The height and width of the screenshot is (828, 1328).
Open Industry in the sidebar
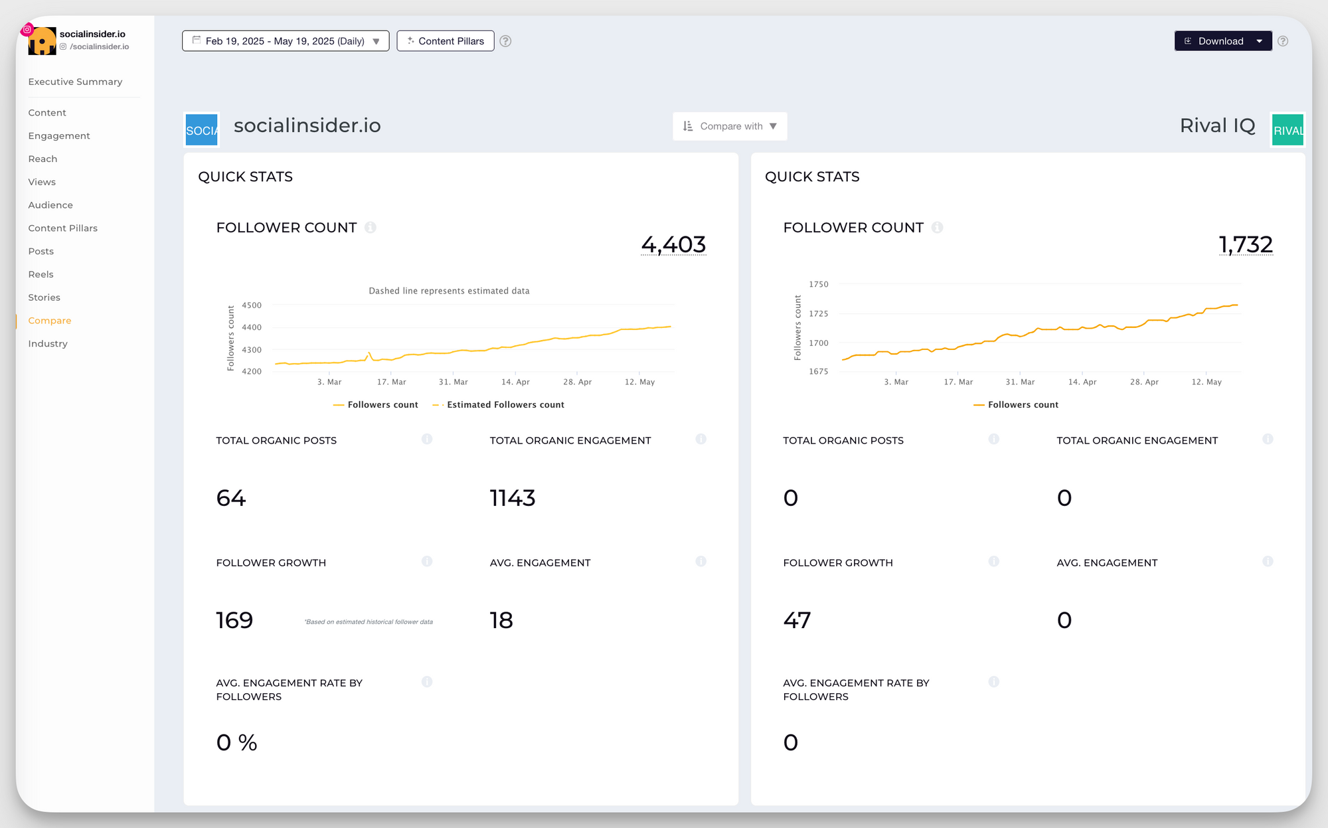[x=48, y=343]
